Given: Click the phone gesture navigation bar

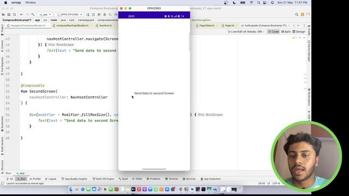Looking at the screenshot, I should pos(154,169).
